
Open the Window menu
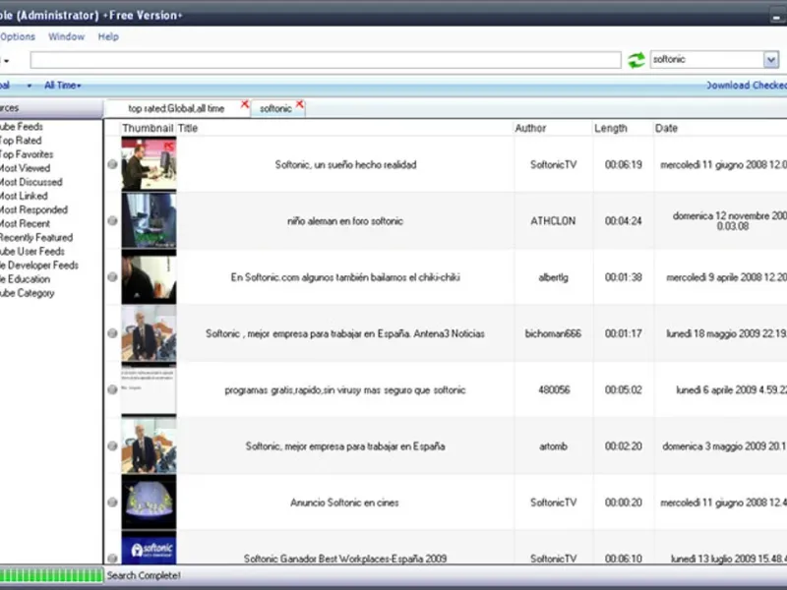click(x=66, y=36)
